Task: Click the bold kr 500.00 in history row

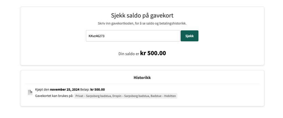Action: click(x=98, y=89)
